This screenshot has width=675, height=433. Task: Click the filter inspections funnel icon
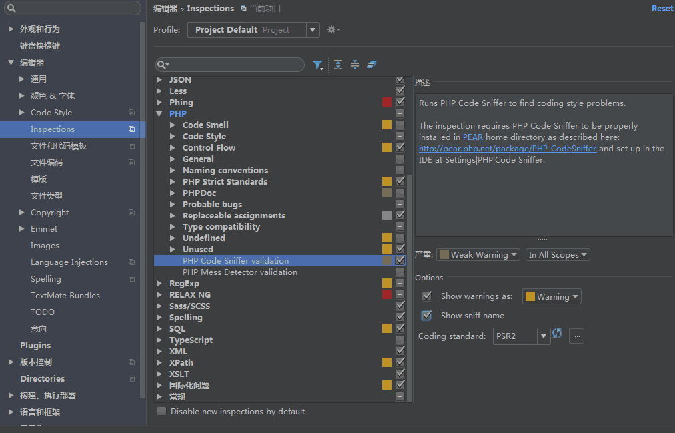click(317, 65)
